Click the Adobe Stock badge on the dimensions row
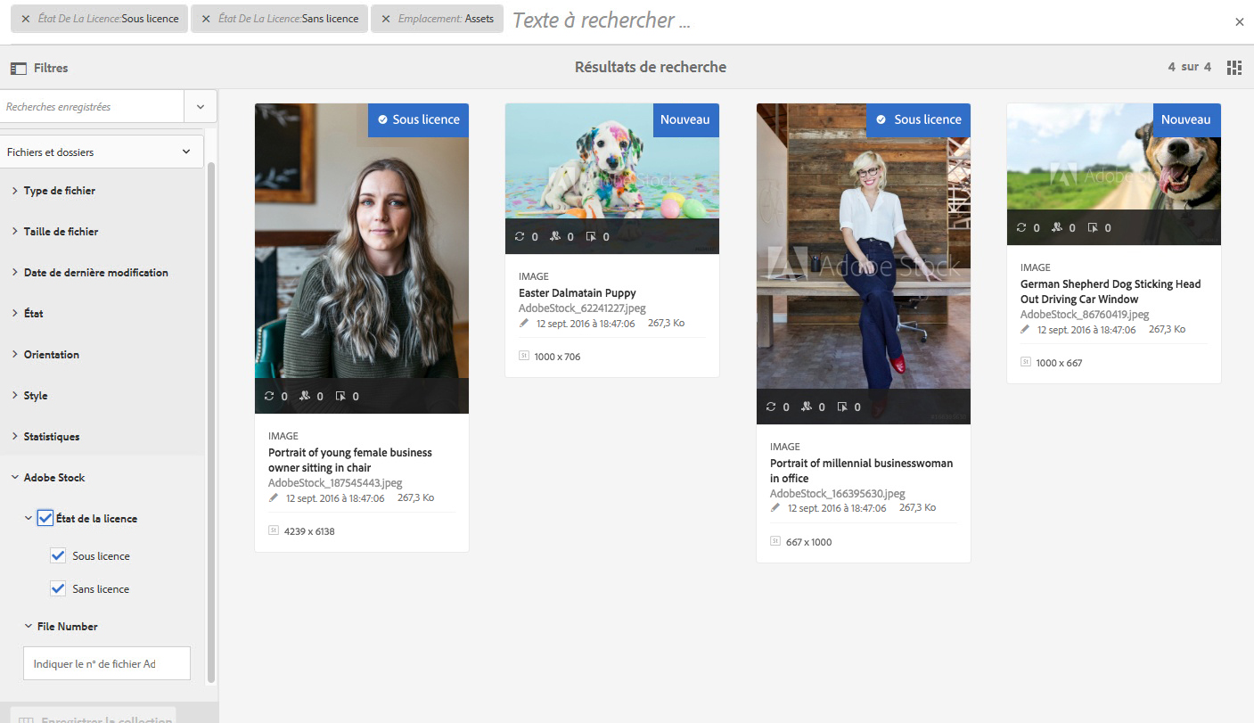1254x723 pixels. click(525, 356)
